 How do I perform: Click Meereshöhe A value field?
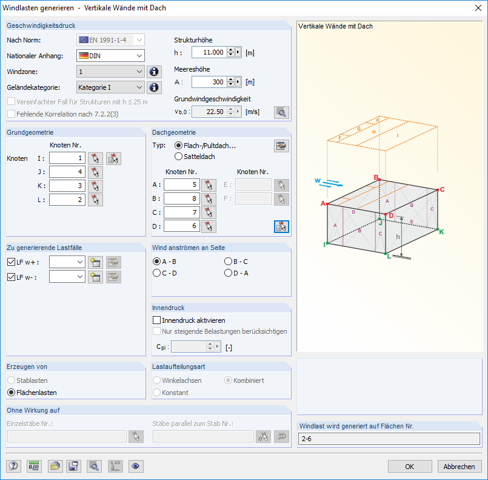pyautogui.click(x=210, y=82)
